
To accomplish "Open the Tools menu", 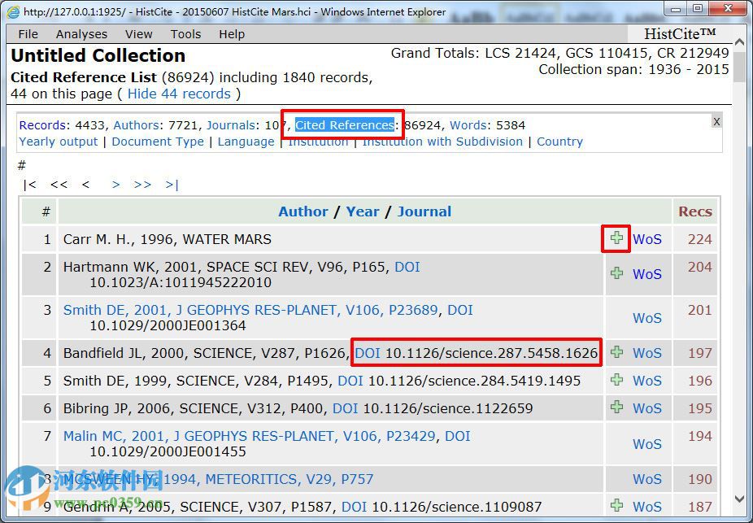I will (x=186, y=34).
